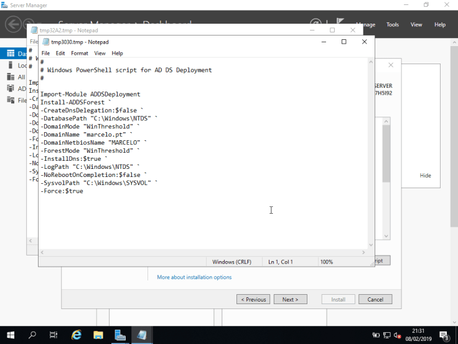
Task: Launch Internet Explorer from the taskbar
Action: (77, 335)
